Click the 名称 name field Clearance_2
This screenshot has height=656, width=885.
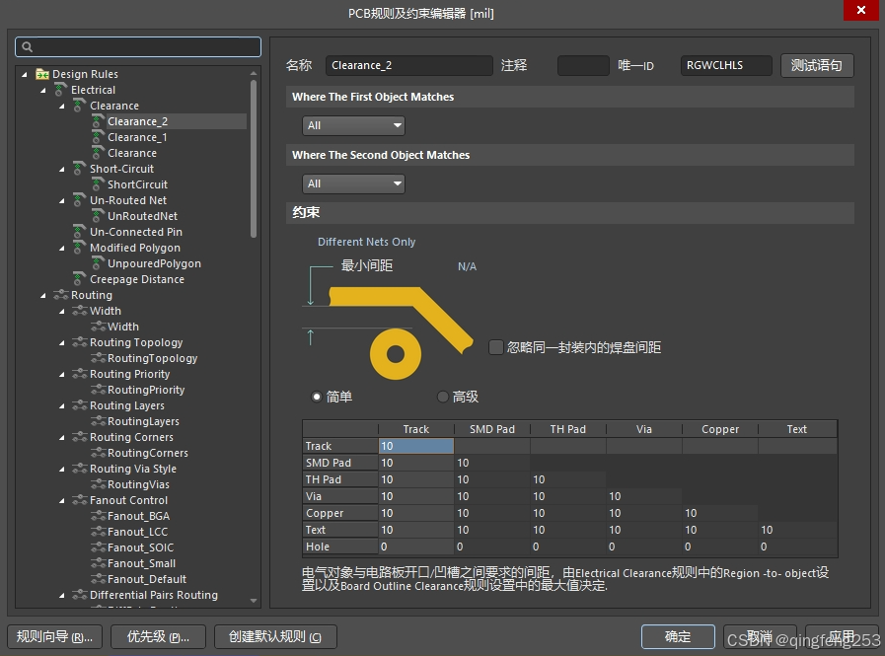coord(409,65)
